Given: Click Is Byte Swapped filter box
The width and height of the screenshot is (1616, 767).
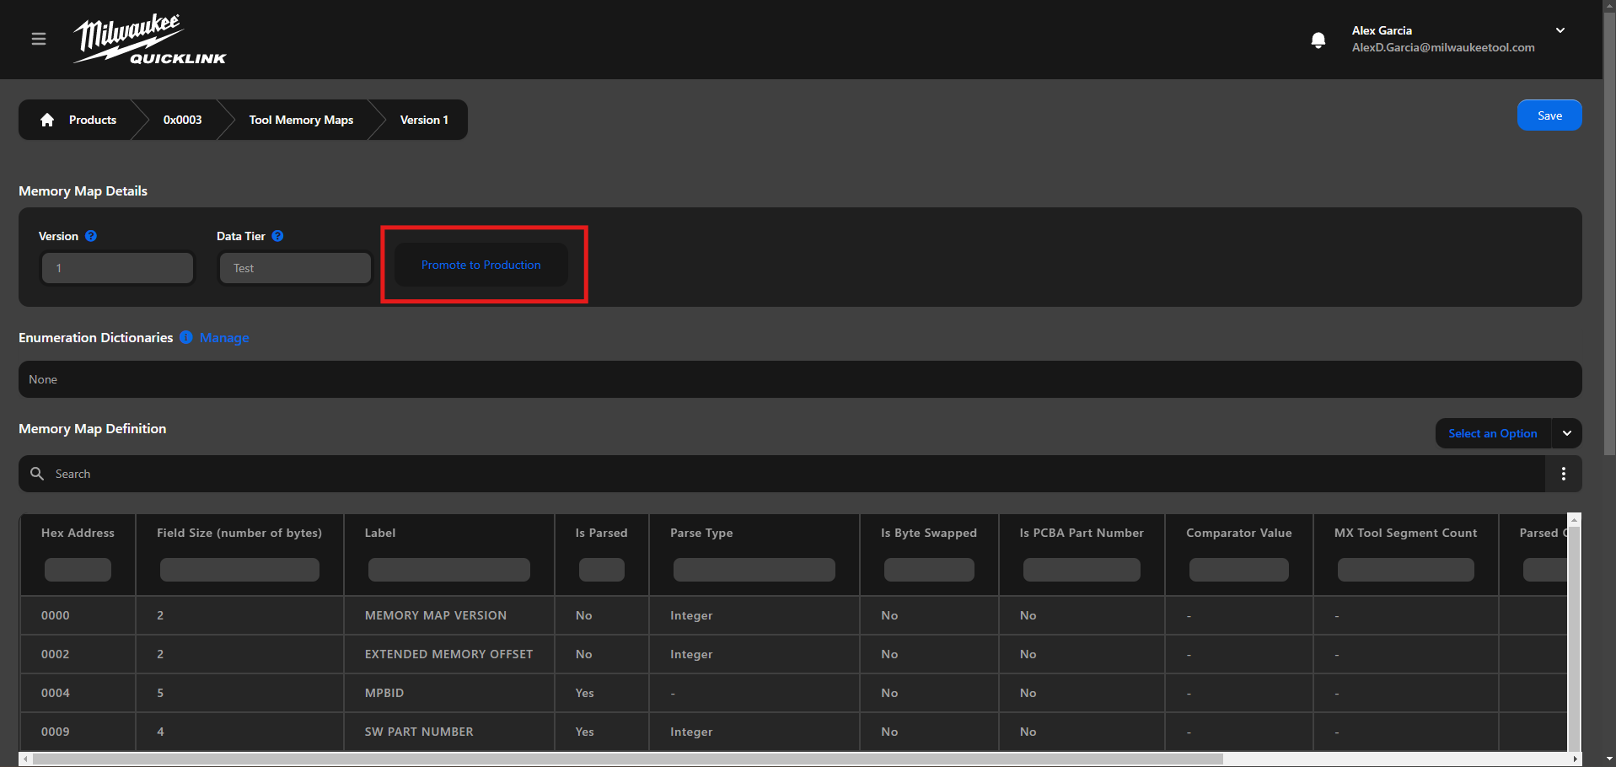Looking at the screenshot, I should coord(929,570).
